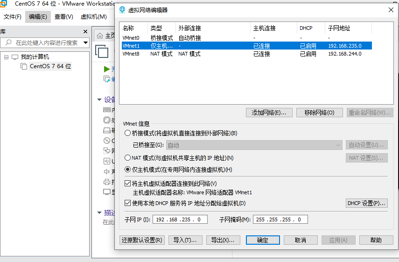This screenshot has width=399, height=262.
Task: Open the File (文件) menu
Action: 12,17
